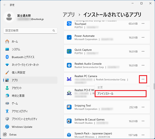Screen dimensions: 155x139
Task: Go to 個人用設定 page
Action: point(30,73)
